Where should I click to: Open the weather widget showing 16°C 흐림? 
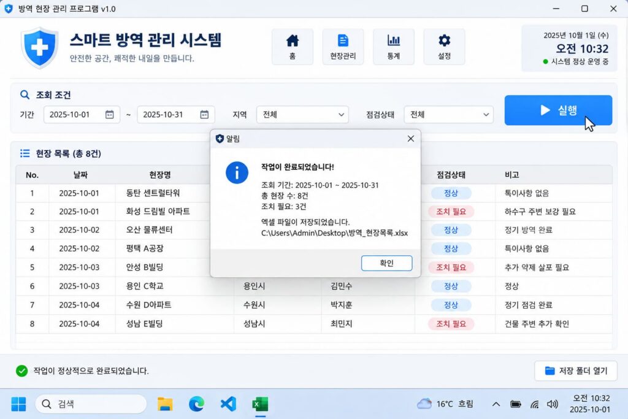click(x=445, y=404)
